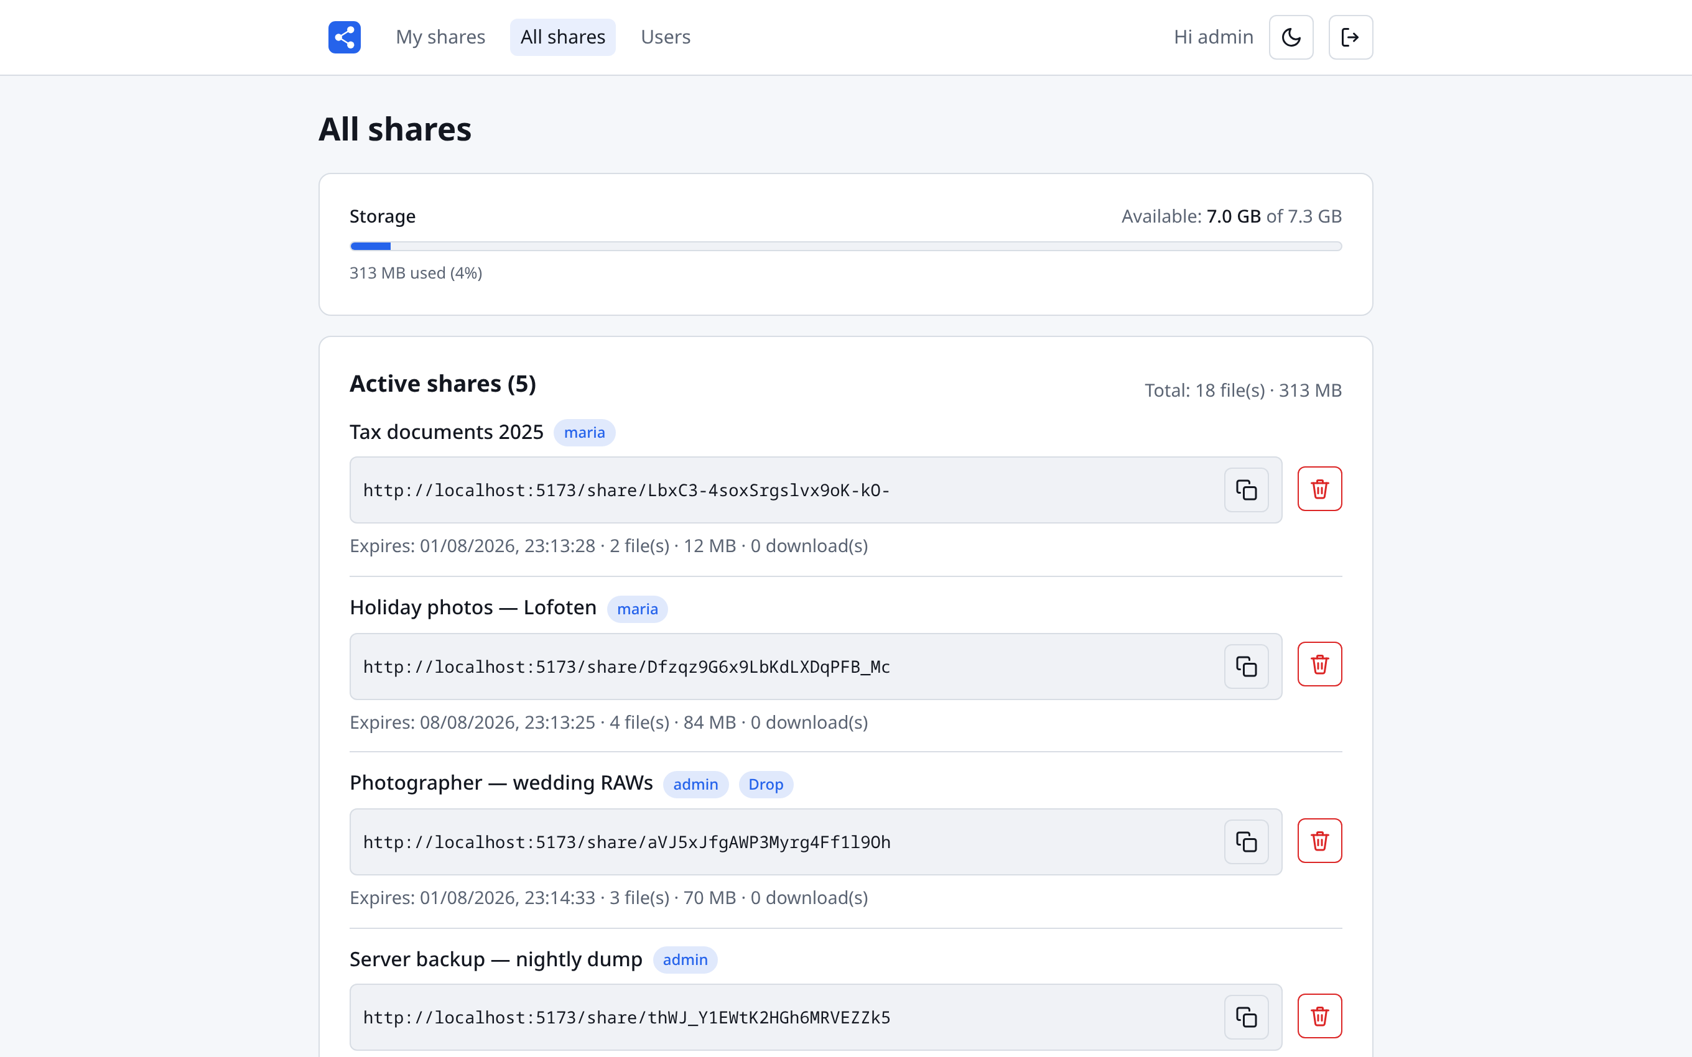
Task: Switch to the All shares tab
Action: pyautogui.click(x=563, y=37)
